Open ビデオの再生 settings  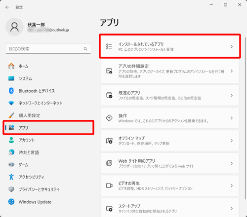[170, 186]
